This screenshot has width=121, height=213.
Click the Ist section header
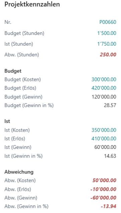tap(7, 121)
